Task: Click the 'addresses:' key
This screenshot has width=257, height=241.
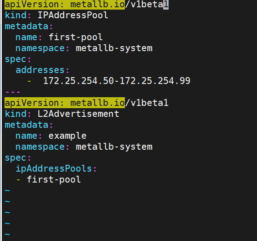Action: coord(42,70)
